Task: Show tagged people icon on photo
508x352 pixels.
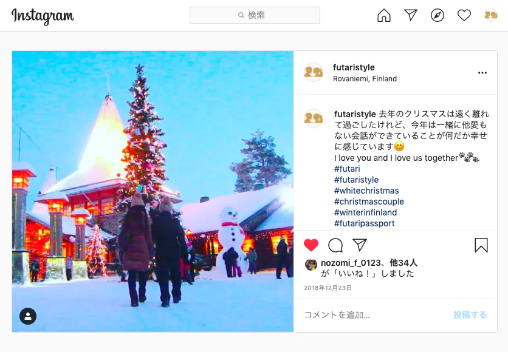Action: point(28,316)
